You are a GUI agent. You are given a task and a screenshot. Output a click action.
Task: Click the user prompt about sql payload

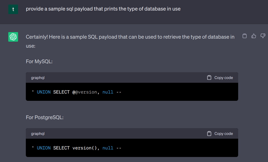(103, 9)
